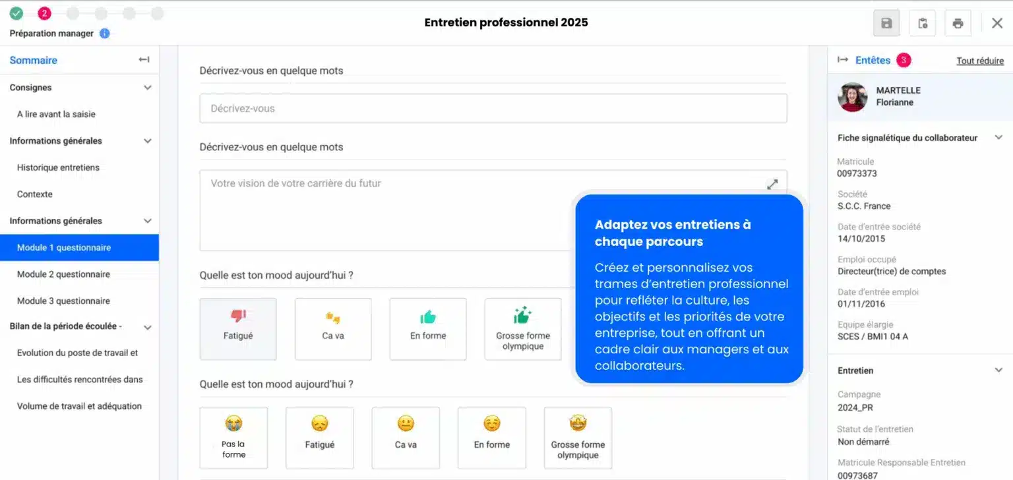Select the crying Pas la forme emoji
This screenshot has width=1013, height=480.
tap(233, 437)
